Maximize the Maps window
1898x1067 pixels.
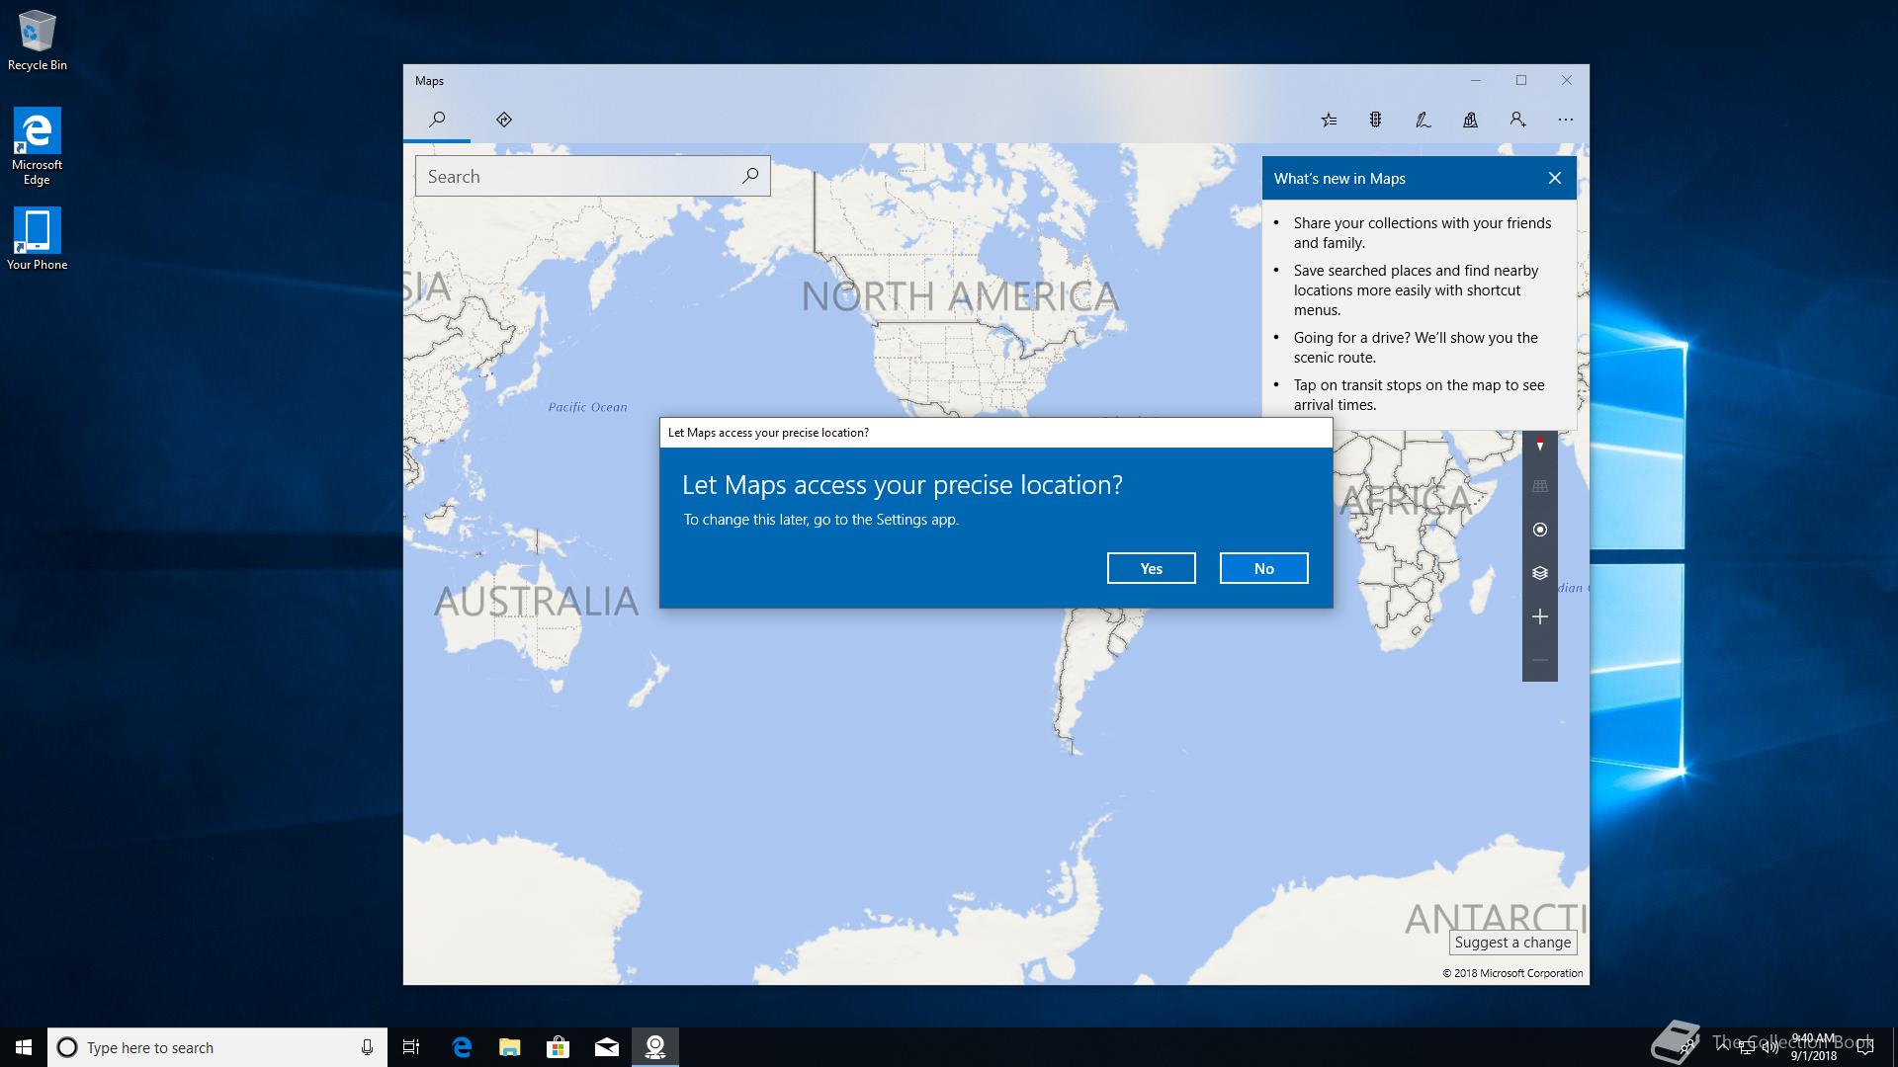tap(1521, 80)
